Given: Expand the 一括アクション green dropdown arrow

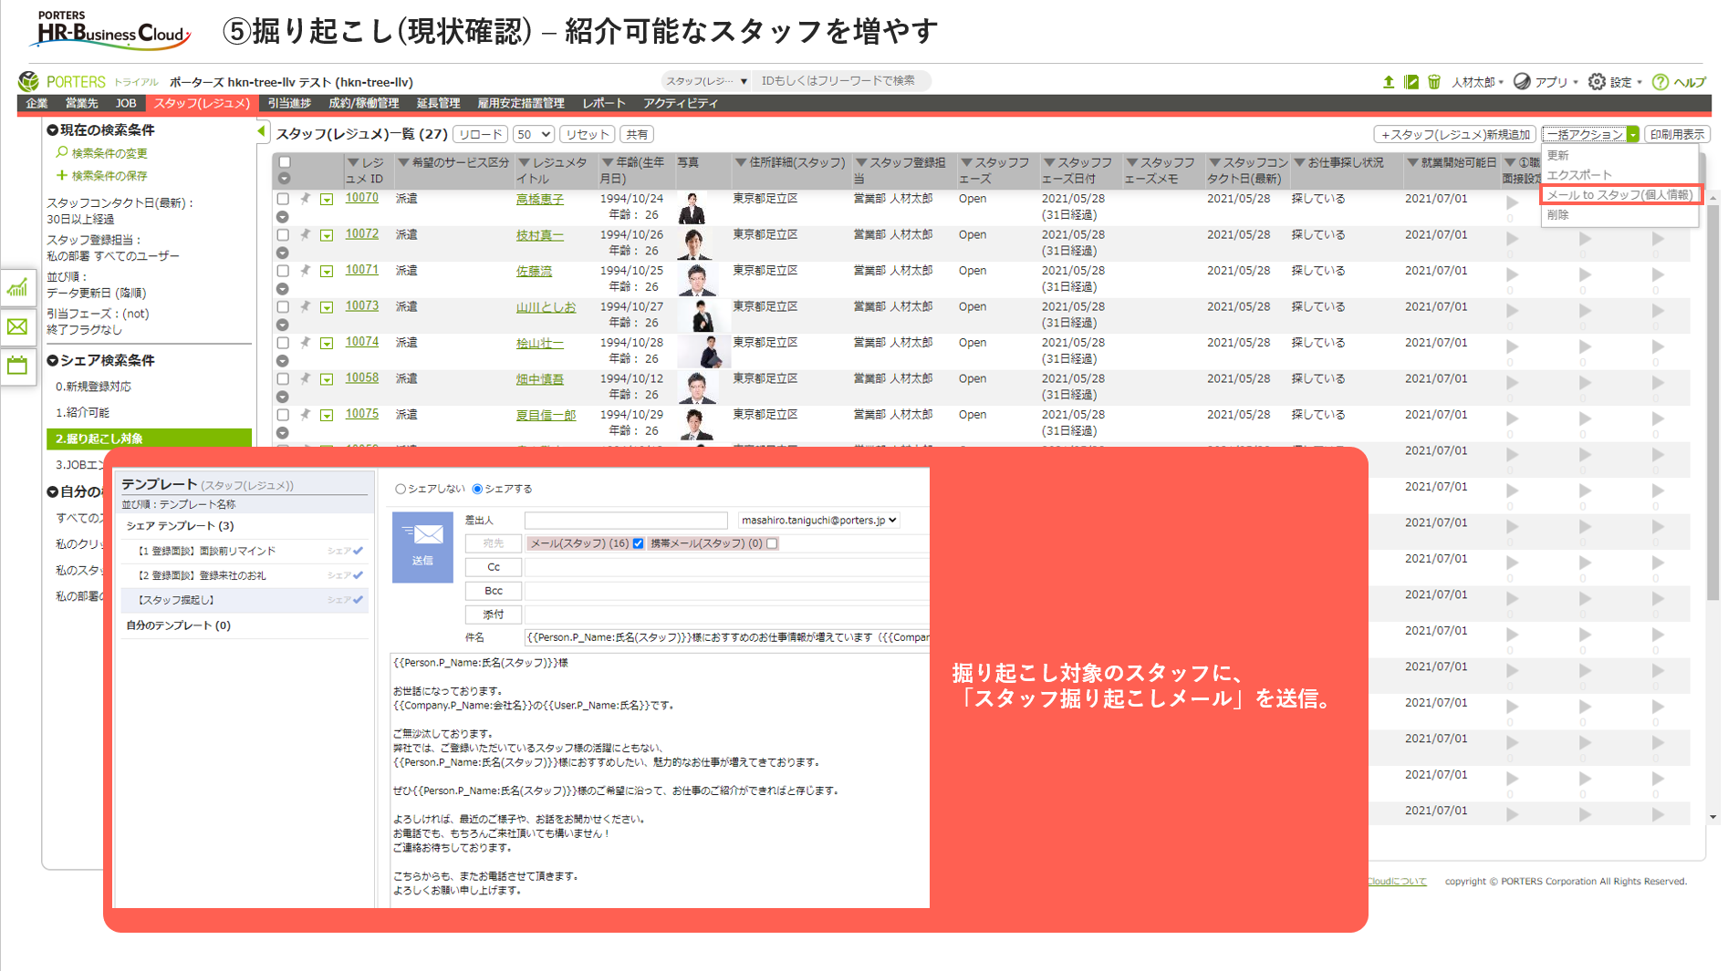Looking at the screenshot, I should pyautogui.click(x=1632, y=134).
